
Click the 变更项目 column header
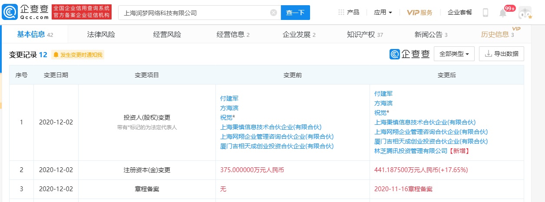point(147,75)
